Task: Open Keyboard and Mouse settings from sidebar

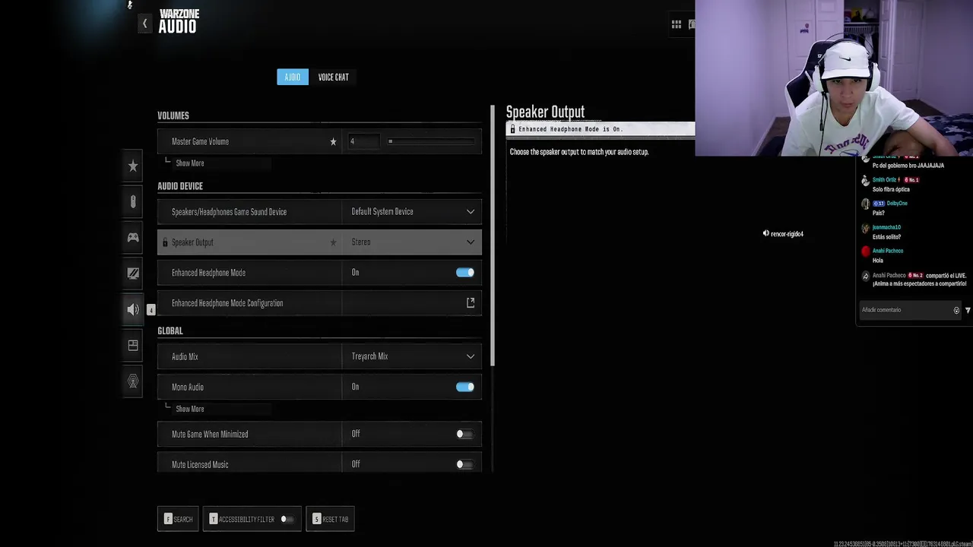Action: [133, 201]
